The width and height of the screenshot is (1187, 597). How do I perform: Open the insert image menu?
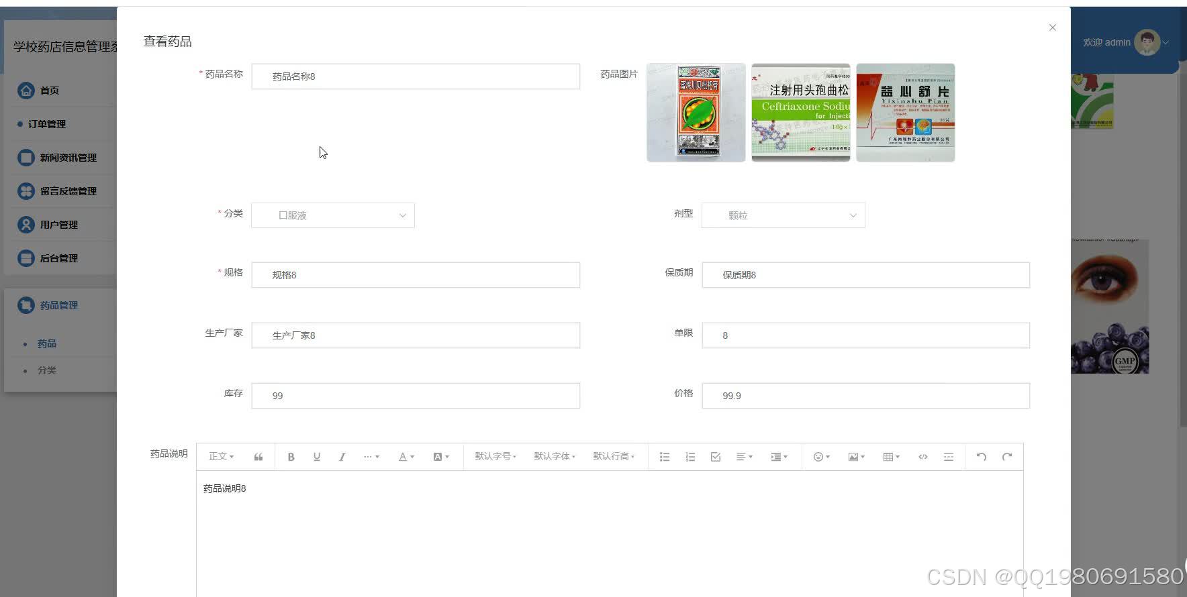(857, 457)
